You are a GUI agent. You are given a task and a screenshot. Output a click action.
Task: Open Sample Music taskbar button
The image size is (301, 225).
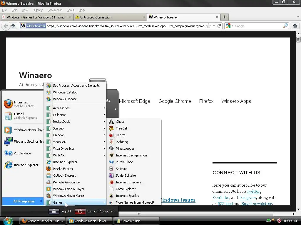click(137, 221)
